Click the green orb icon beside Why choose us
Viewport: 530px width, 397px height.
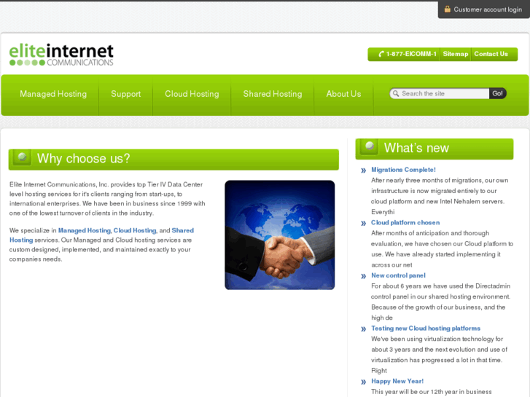(x=23, y=157)
